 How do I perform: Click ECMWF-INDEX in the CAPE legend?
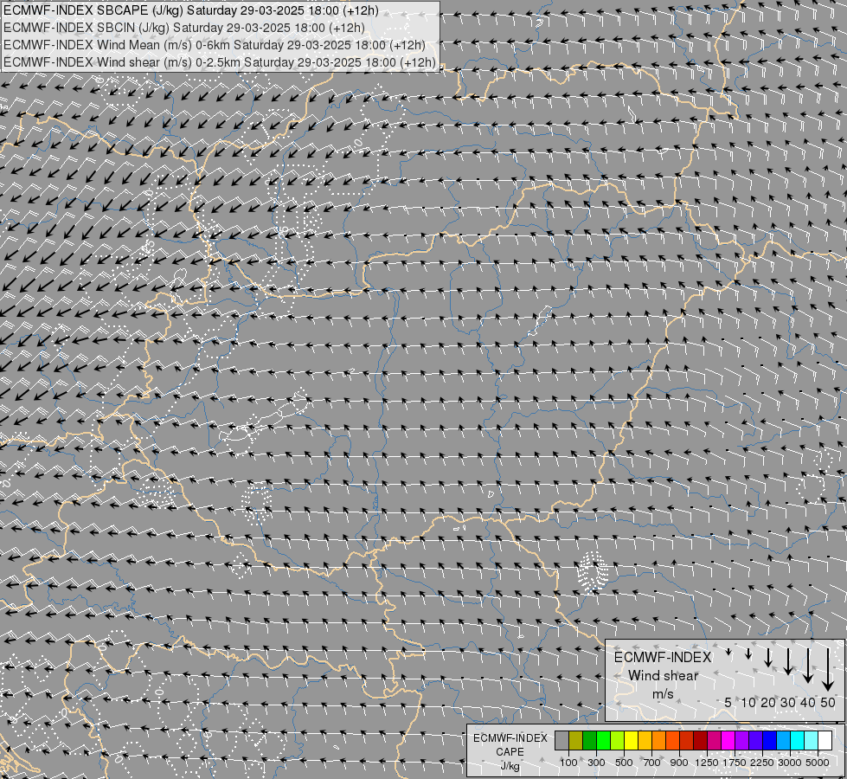click(x=510, y=738)
